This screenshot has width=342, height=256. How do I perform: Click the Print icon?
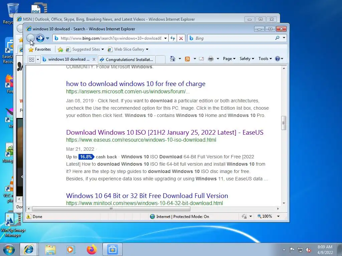click(x=211, y=59)
